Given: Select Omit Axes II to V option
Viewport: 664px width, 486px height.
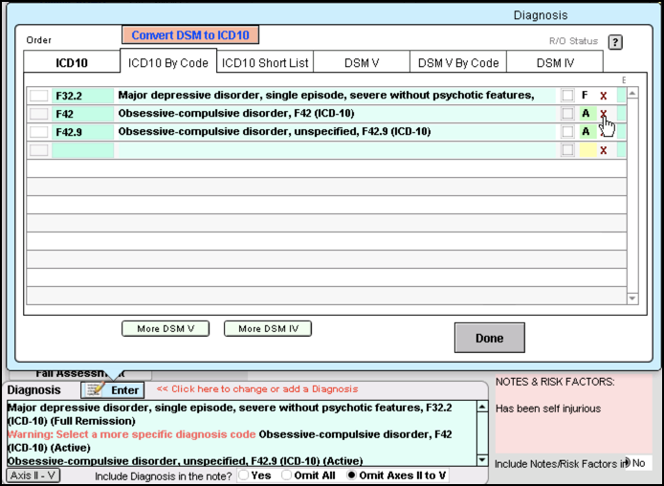Looking at the screenshot, I should click(351, 475).
